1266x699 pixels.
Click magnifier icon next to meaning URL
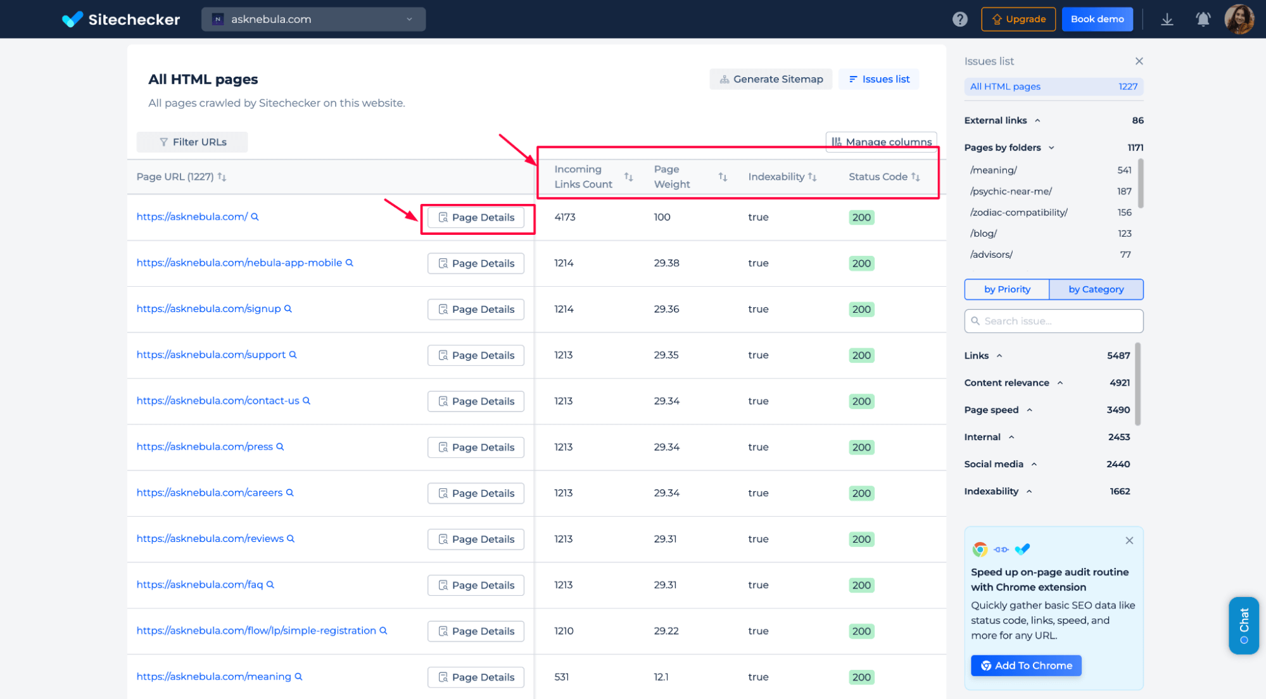pyautogui.click(x=298, y=676)
